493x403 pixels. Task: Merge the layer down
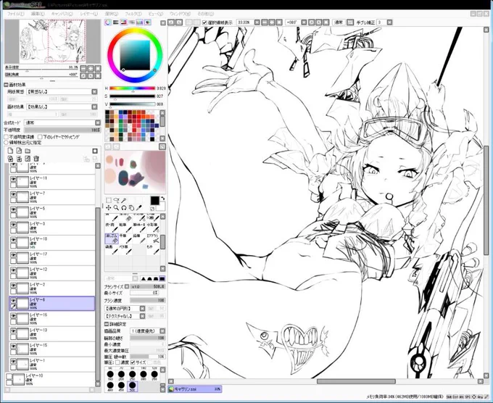(x=19, y=159)
